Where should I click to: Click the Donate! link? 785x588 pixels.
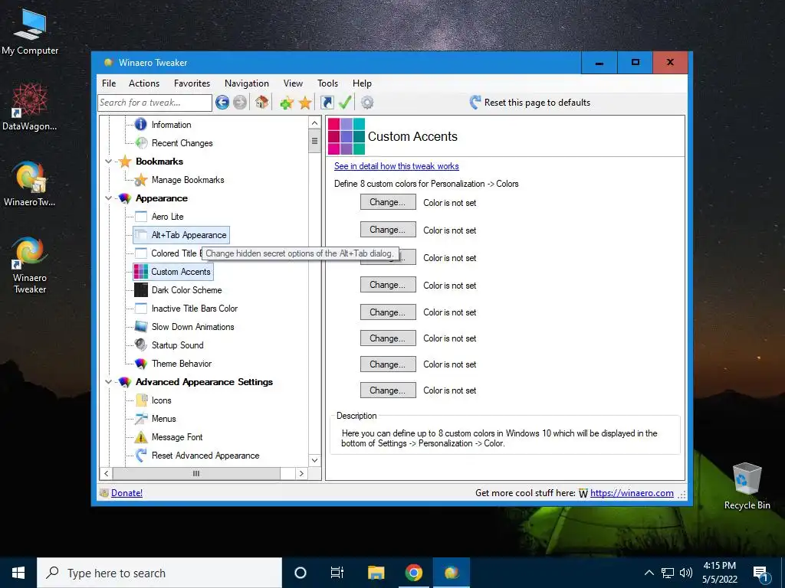point(126,493)
